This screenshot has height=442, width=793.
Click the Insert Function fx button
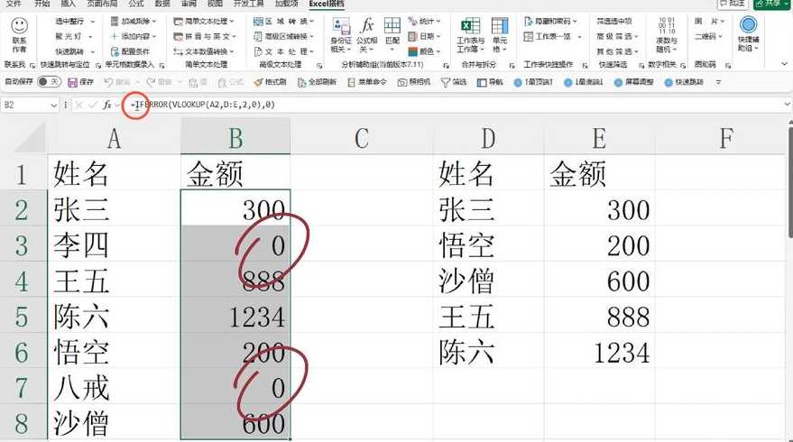pyautogui.click(x=106, y=105)
